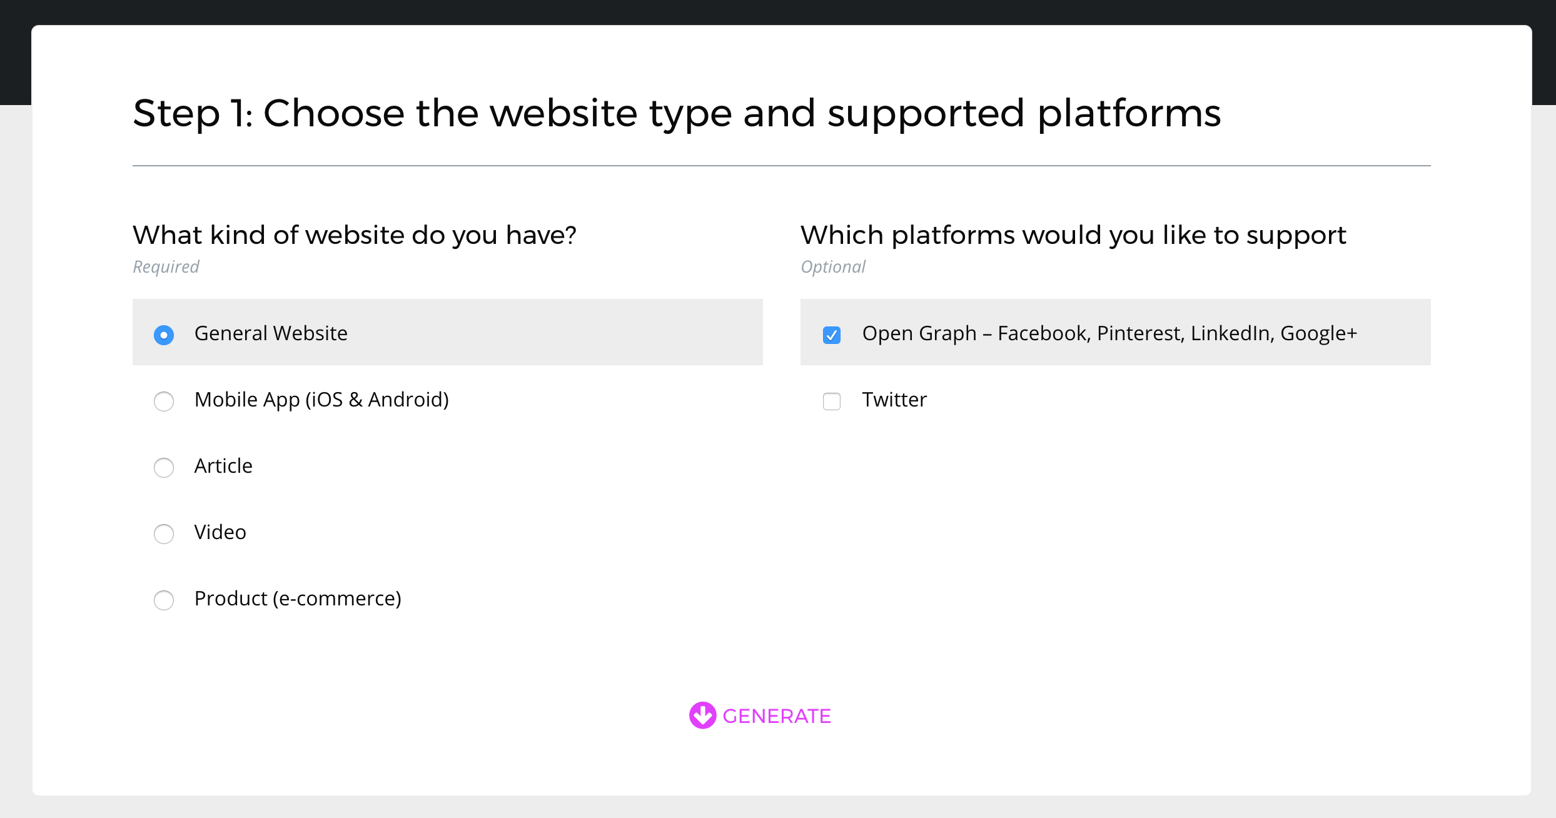Image resolution: width=1556 pixels, height=818 pixels.
Task: Select the Article radio button
Action: pos(164,467)
